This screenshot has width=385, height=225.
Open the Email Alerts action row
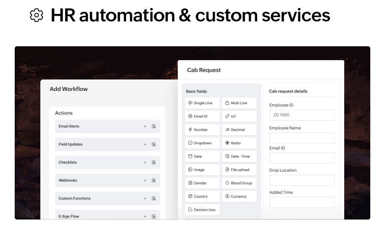(x=97, y=126)
